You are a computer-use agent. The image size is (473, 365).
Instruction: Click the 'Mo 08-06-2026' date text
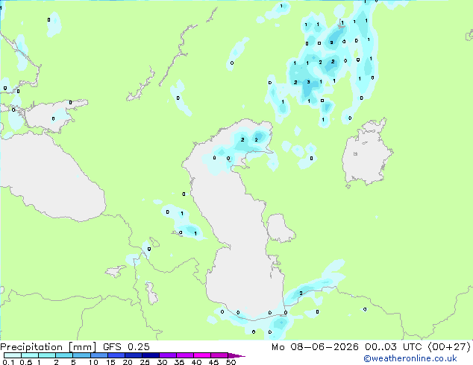click(315, 346)
